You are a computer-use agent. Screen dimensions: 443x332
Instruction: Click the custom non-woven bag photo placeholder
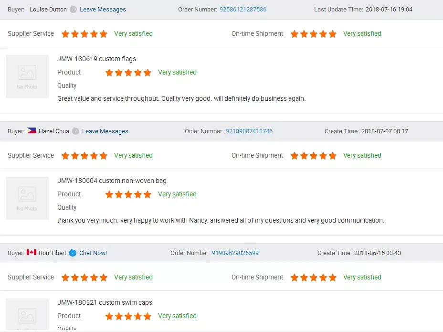pyautogui.click(x=27, y=198)
